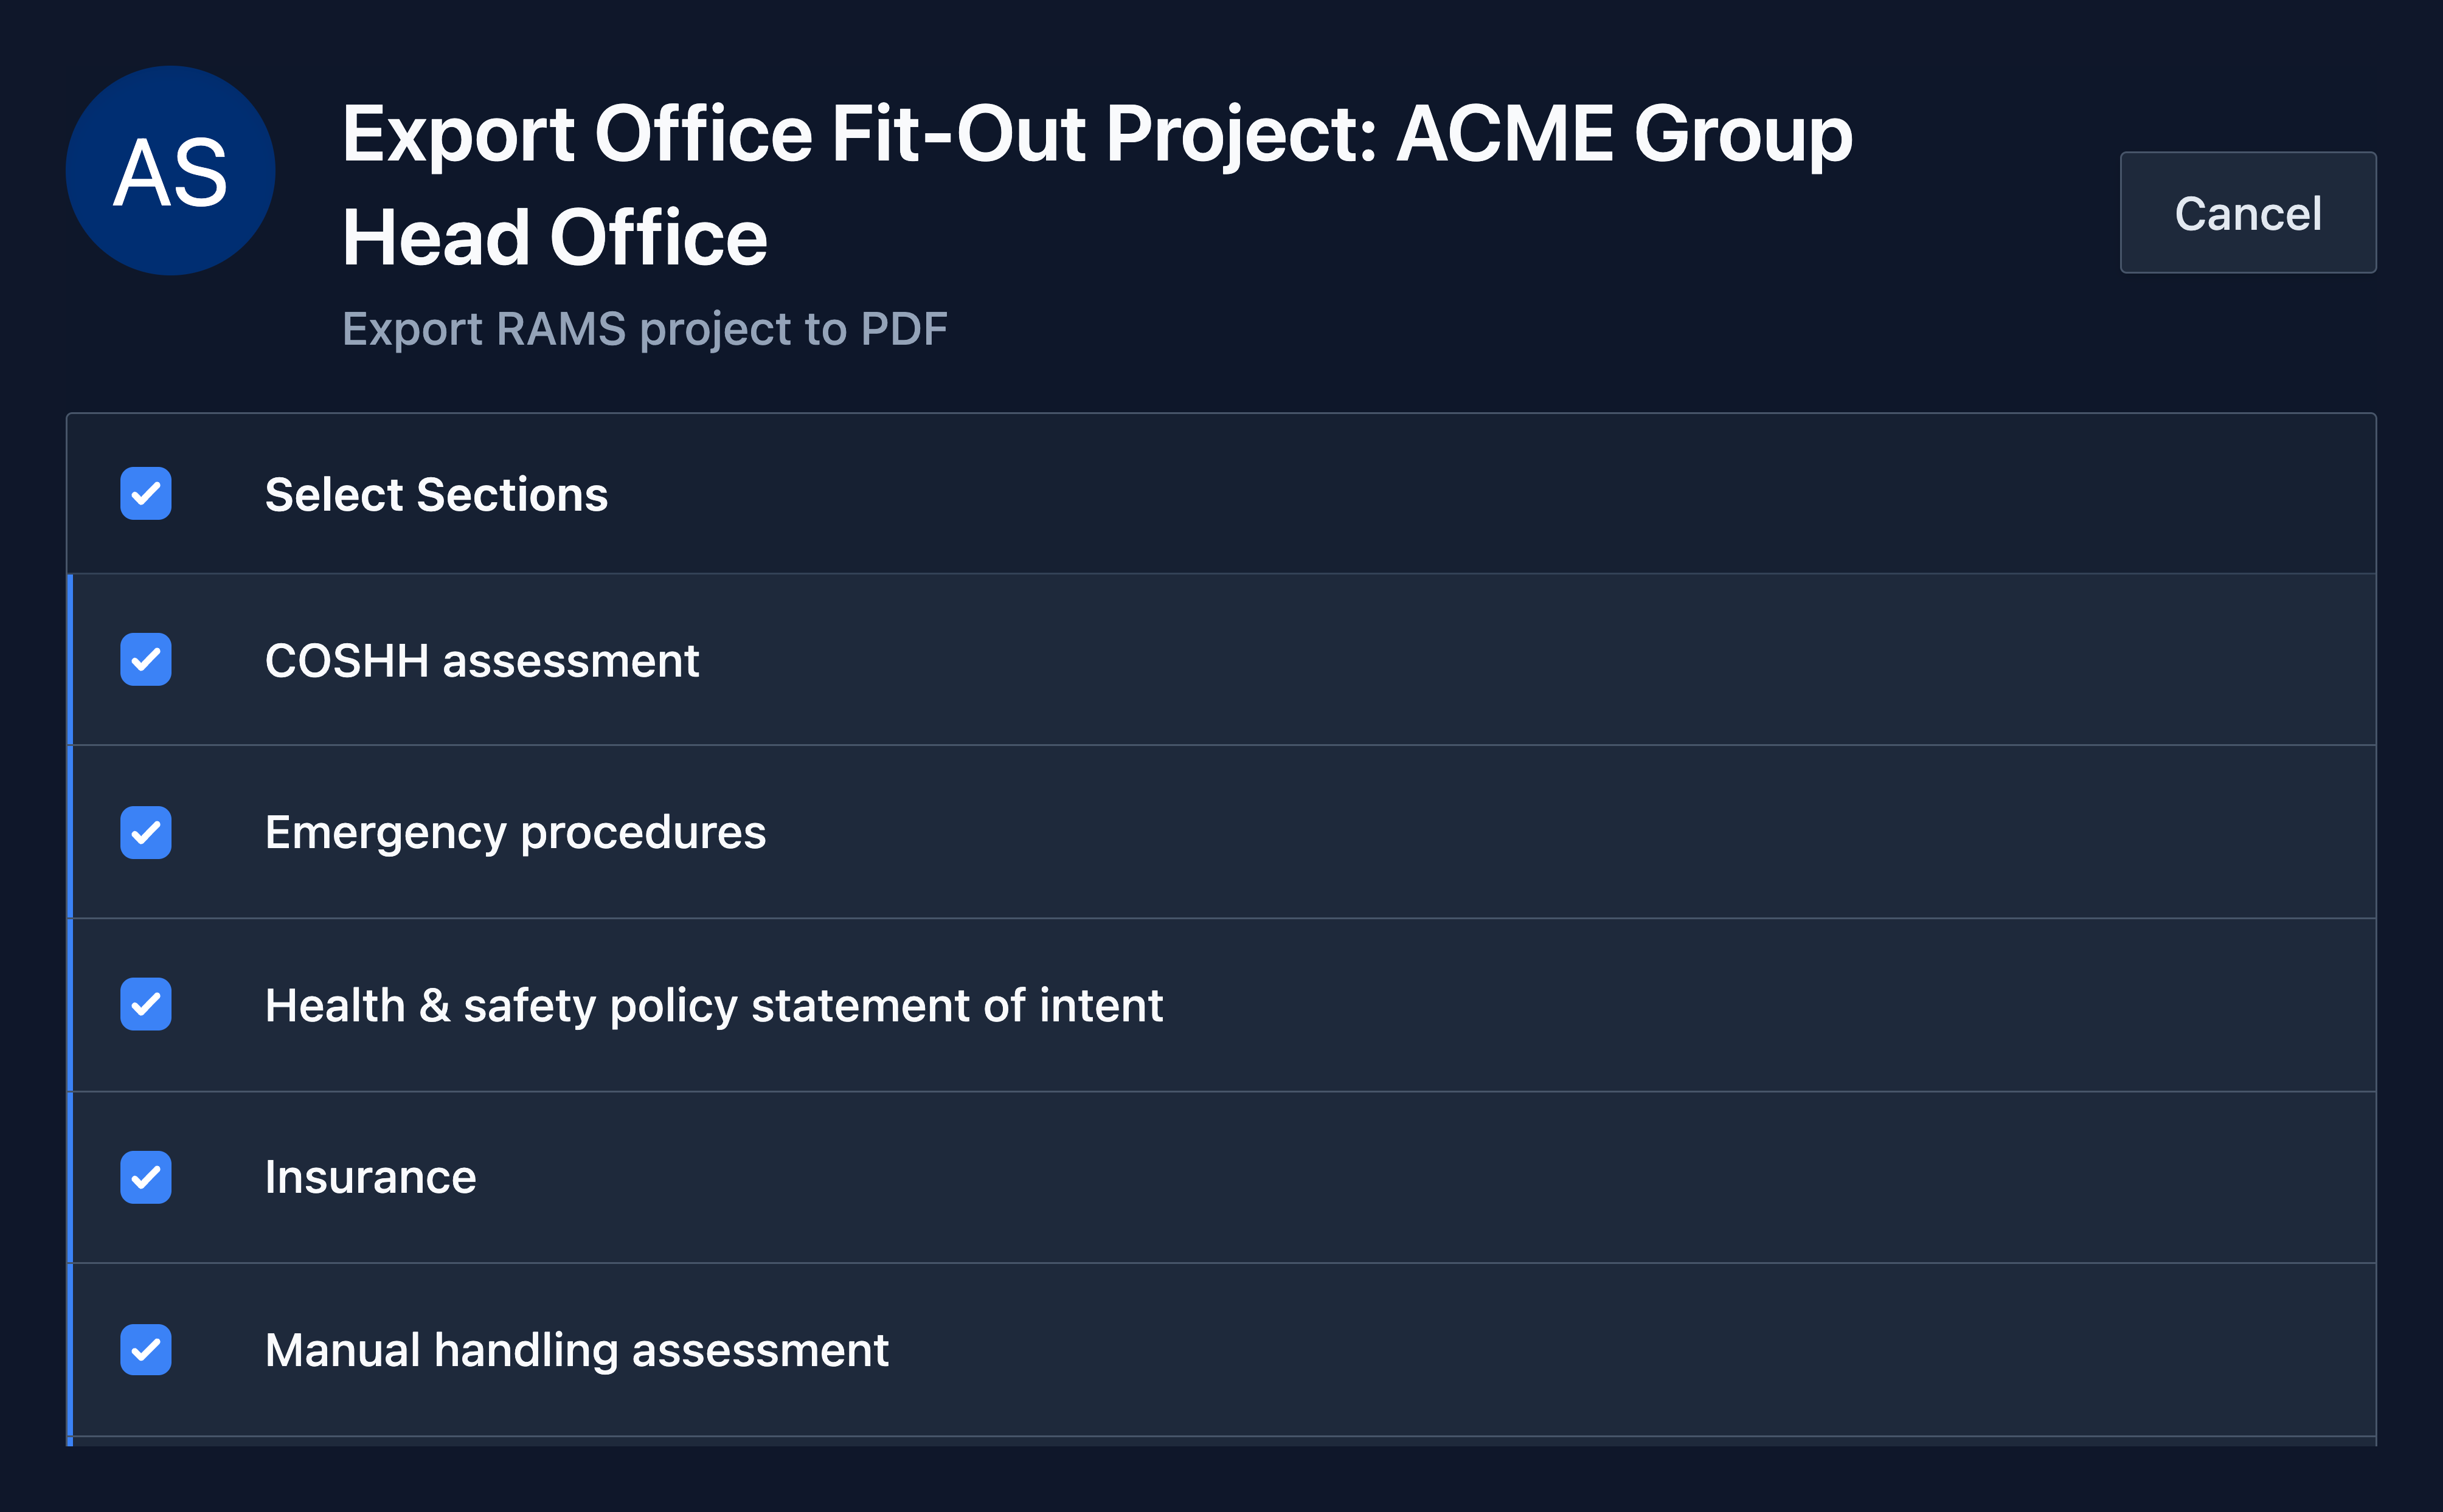Uncheck the COSHH assessment checkbox
The width and height of the screenshot is (2443, 1512).
click(146, 660)
